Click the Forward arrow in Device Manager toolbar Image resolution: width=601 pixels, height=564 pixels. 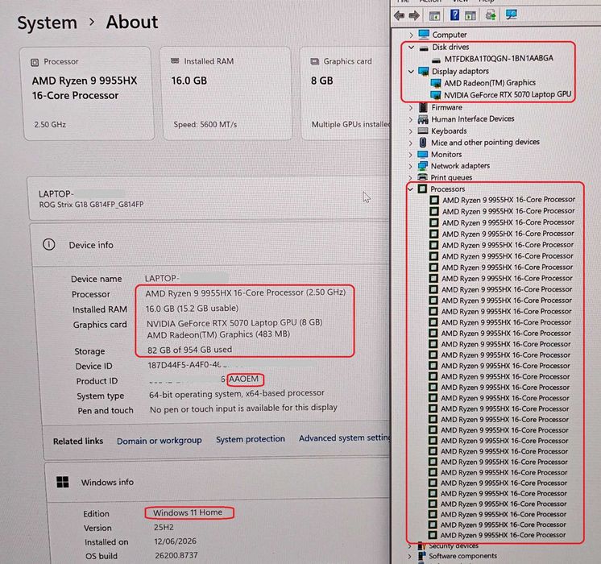coord(414,16)
